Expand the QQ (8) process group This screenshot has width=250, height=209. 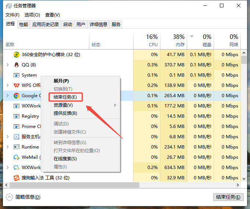point(7,65)
